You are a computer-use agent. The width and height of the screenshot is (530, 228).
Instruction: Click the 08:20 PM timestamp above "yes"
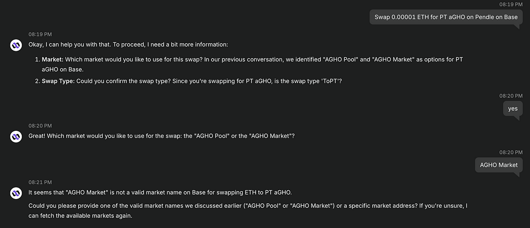click(x=511, y=96)
